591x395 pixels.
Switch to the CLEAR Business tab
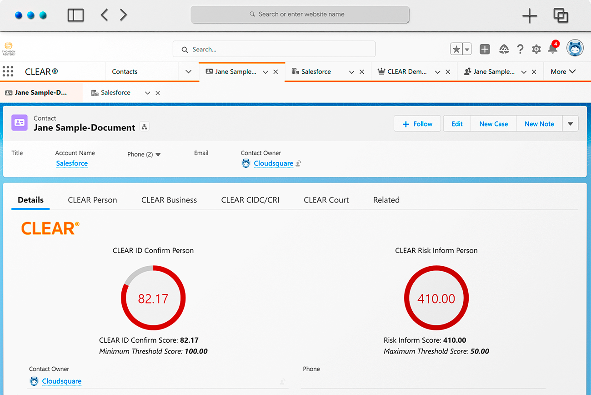pos(169,200)
